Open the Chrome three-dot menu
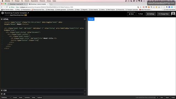This screenshot has width=176, height=99. click(175, 7)
